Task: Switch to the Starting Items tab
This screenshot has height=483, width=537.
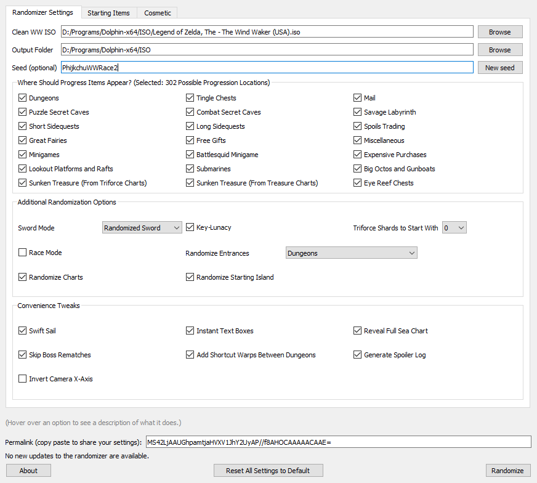Action: point(108,13)
